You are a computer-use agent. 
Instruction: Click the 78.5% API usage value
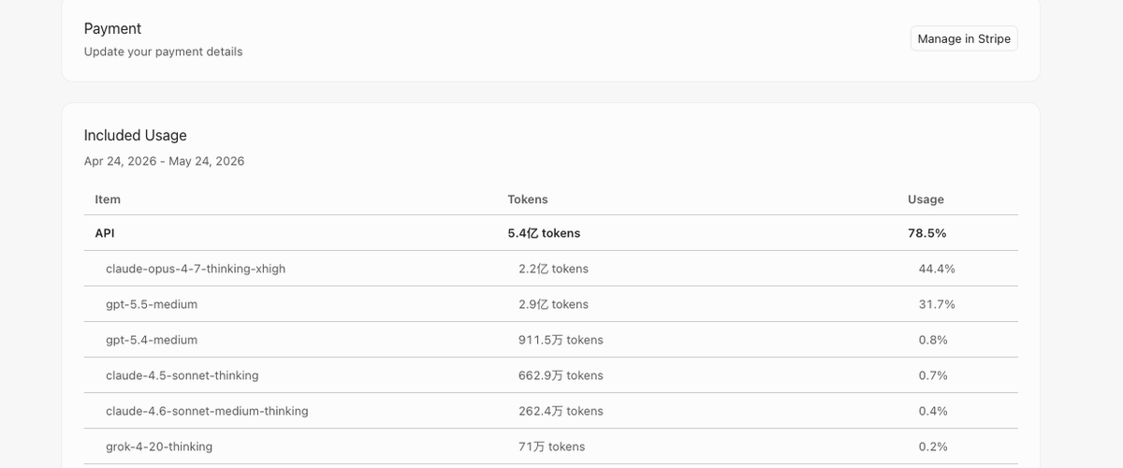pos(926,233)
